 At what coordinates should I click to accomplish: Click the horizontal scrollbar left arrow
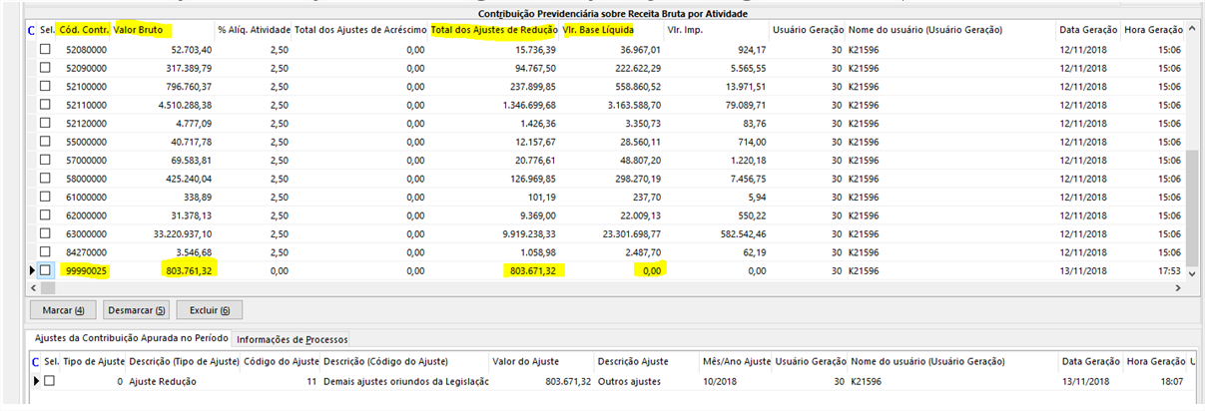coord(33,287)
